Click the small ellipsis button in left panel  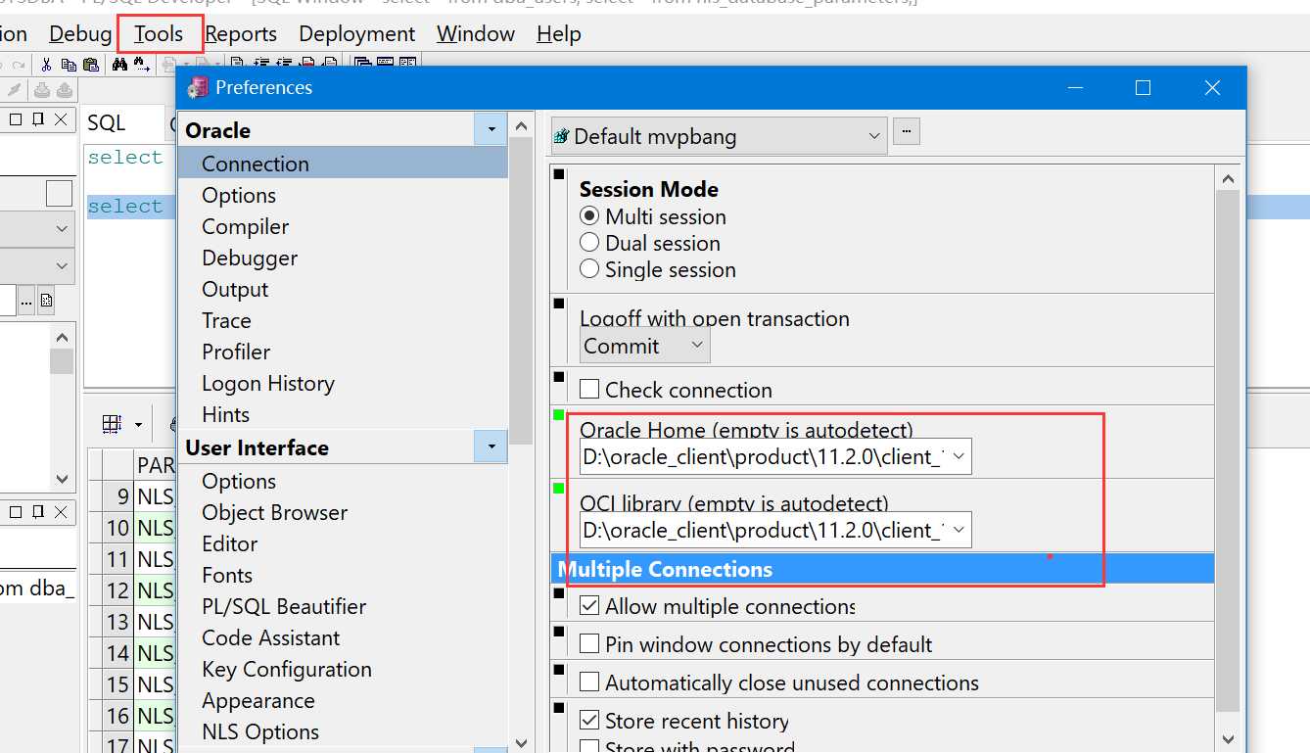[x=26, y=301]
